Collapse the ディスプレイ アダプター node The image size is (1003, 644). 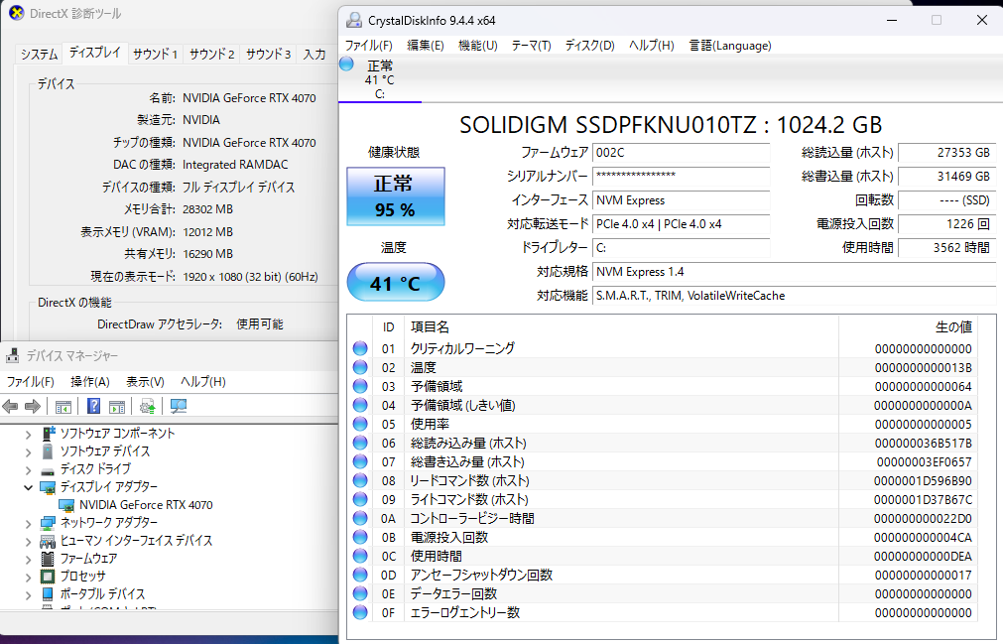pyautogui.click(x=28, y=487)
